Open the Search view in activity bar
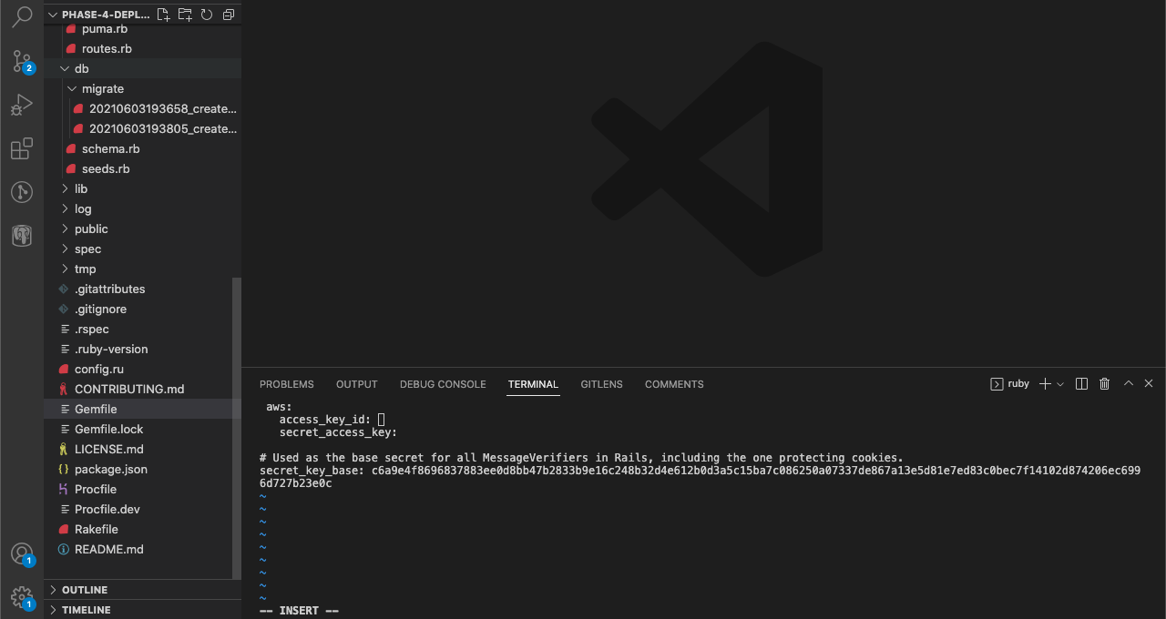The height and width of the screenshot is (619, 1166). (x=22, y=17)
